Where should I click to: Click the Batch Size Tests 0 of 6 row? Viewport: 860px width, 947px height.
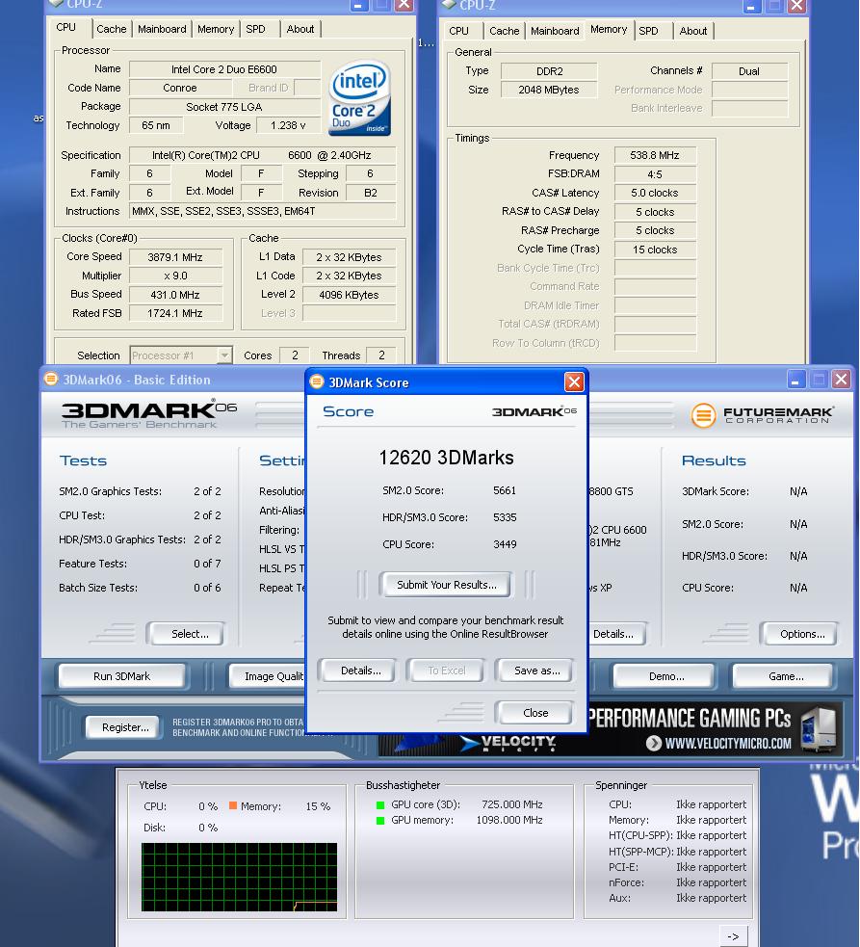[x=140, y=588]
